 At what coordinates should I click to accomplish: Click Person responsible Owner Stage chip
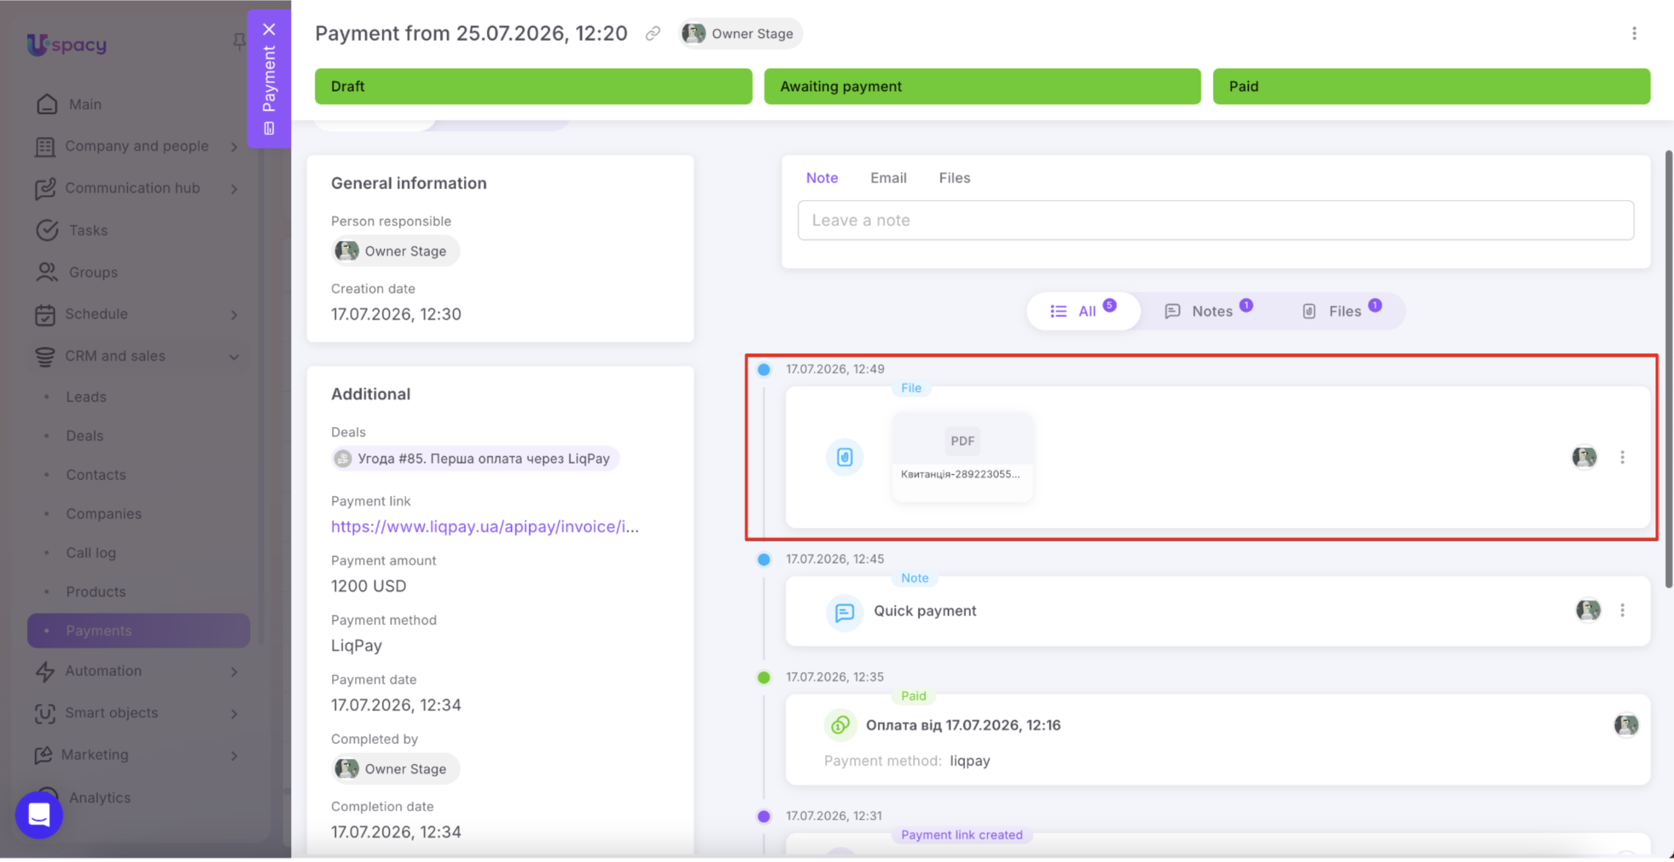click(x=395, y=251)
